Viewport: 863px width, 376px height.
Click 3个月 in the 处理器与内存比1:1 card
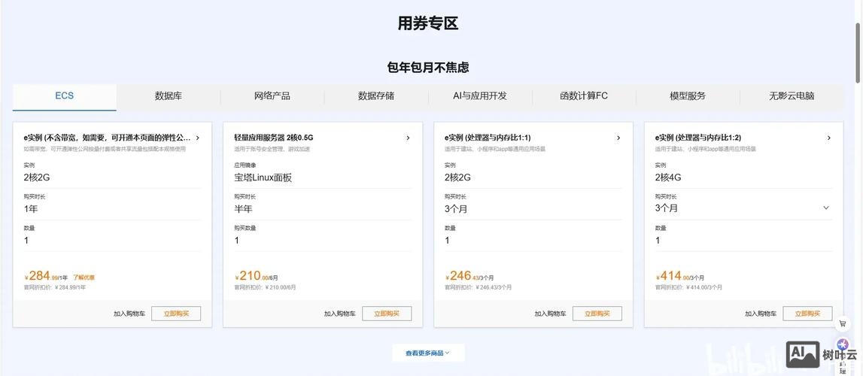pos(456,209)
